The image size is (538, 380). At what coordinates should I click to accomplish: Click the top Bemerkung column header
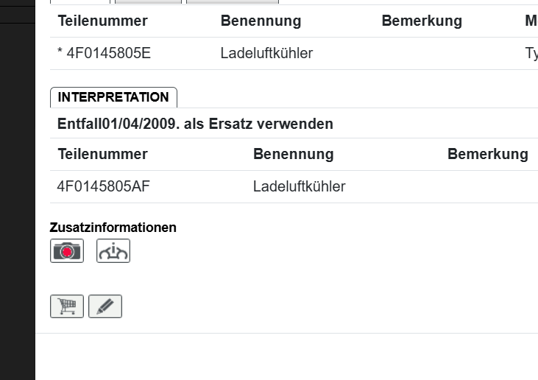422,21
